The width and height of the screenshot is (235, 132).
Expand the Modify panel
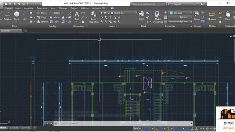pos(54,26)
